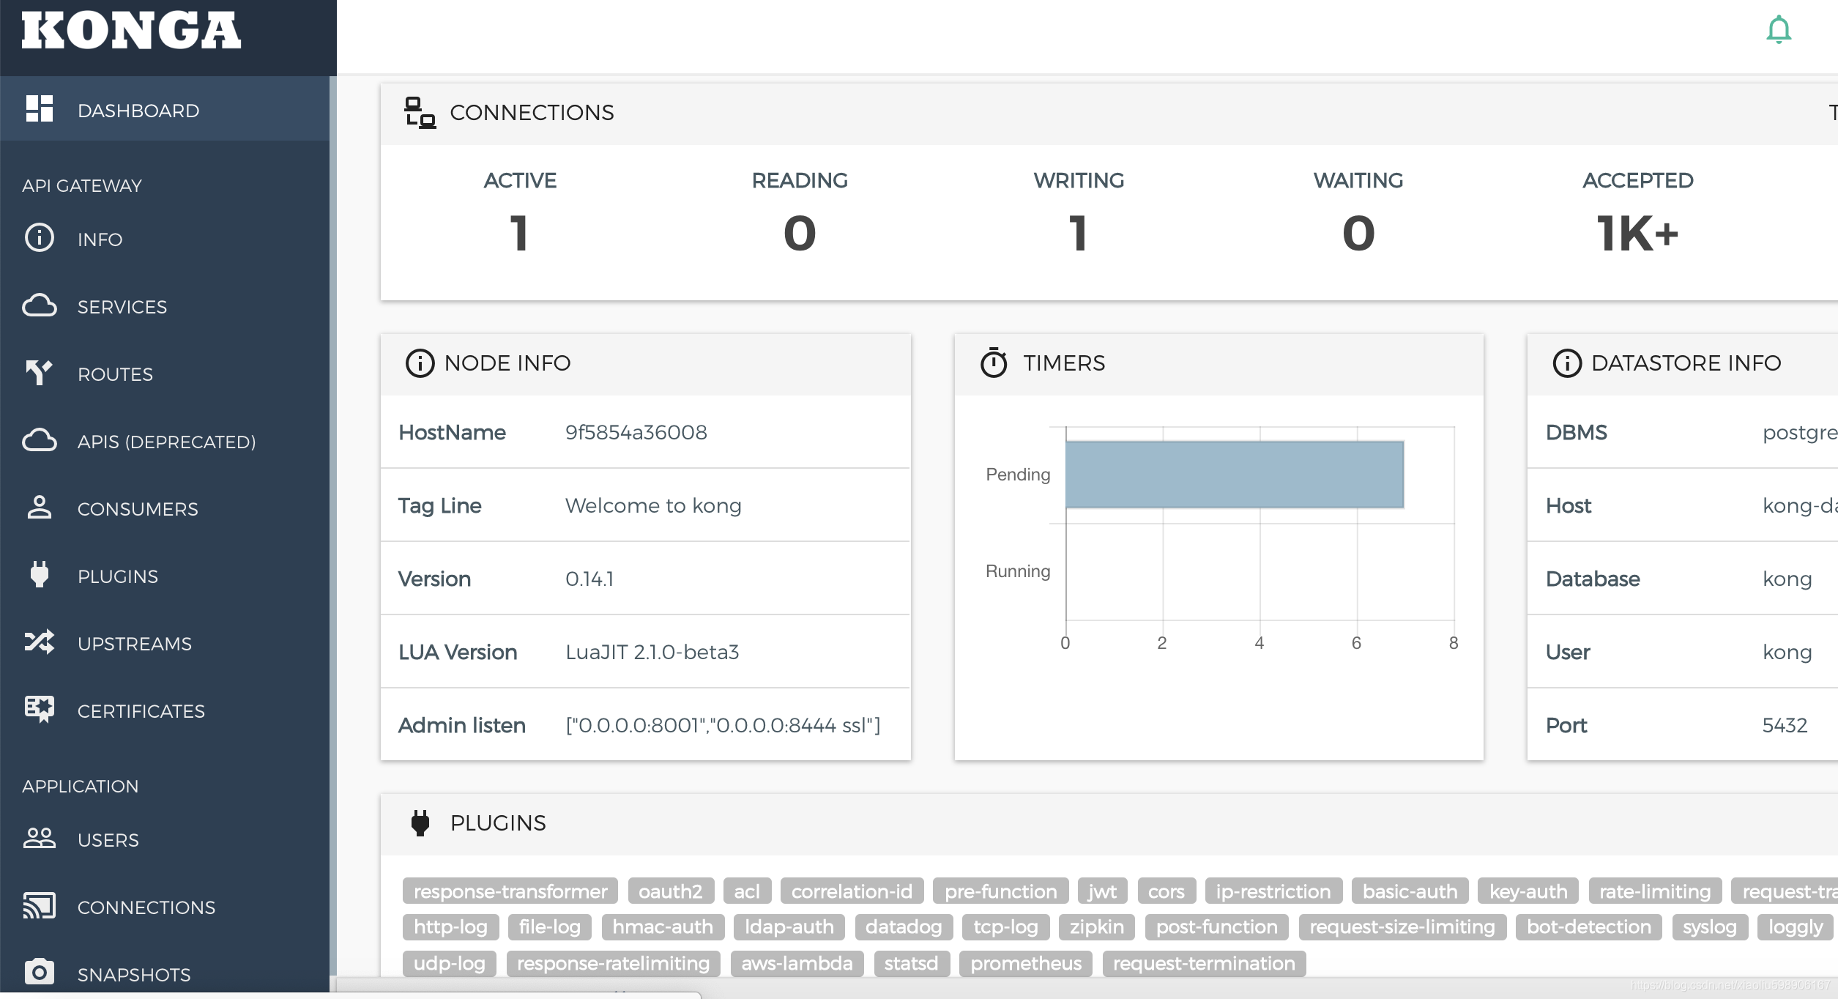Click the Dashboard grid icon
This screenshot has width=1838, height=999.
(x=40, y=108)
